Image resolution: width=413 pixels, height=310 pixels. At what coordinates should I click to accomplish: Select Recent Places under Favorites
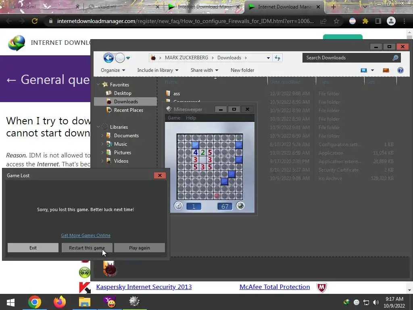[x=128, y=110]
